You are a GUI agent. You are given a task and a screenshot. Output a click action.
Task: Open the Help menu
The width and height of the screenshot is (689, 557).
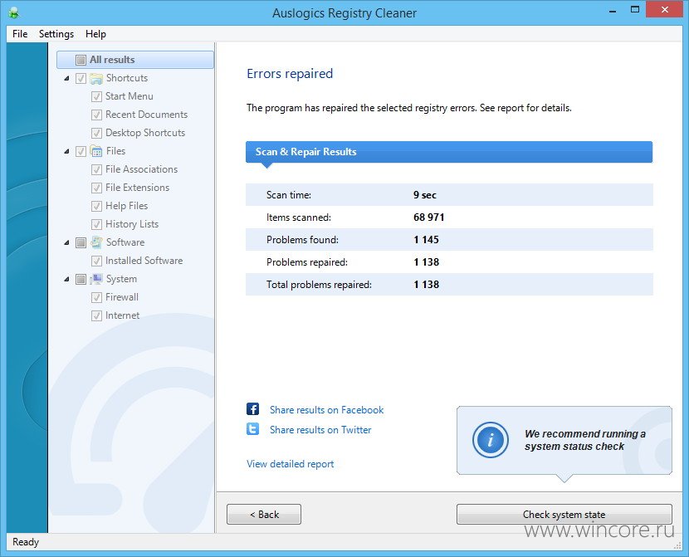tap(95, 34)
